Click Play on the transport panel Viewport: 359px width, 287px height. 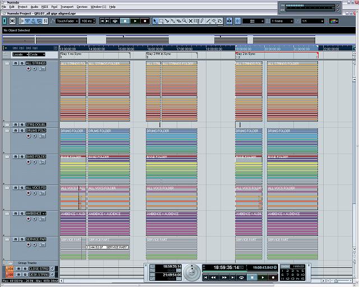pyautogui.click(x=263, y=277)
